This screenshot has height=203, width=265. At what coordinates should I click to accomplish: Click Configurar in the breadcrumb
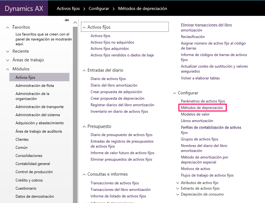(x=99, y=9)
